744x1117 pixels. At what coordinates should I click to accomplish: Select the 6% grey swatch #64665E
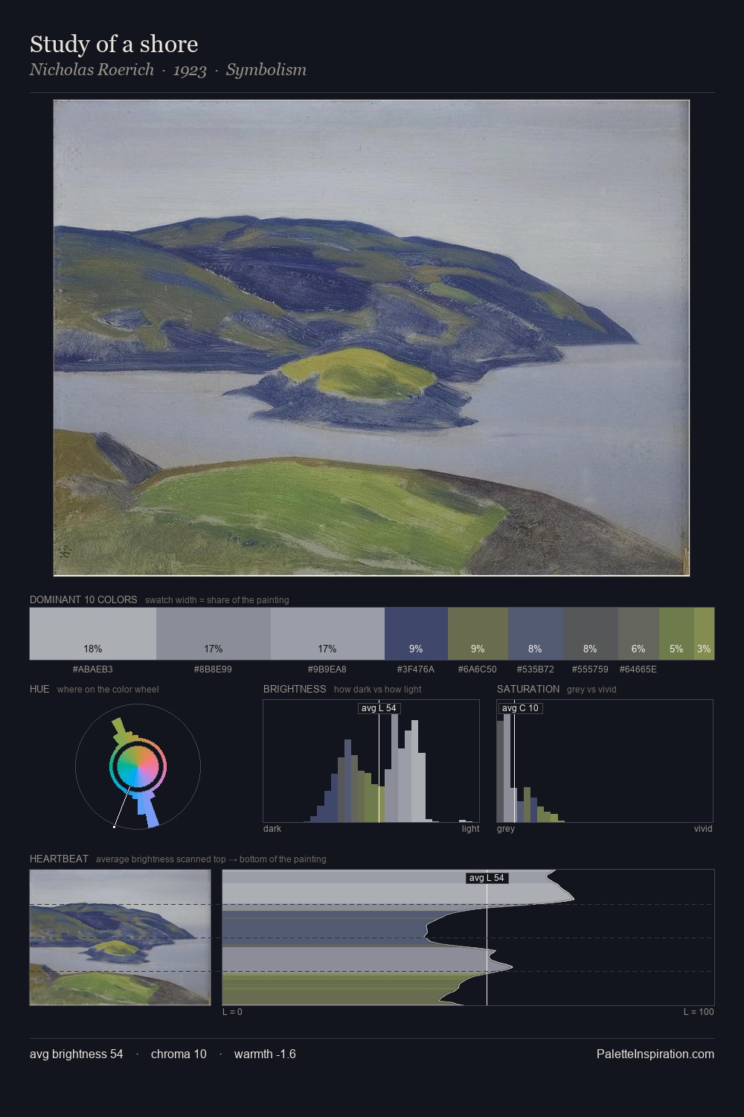point(638,634)
